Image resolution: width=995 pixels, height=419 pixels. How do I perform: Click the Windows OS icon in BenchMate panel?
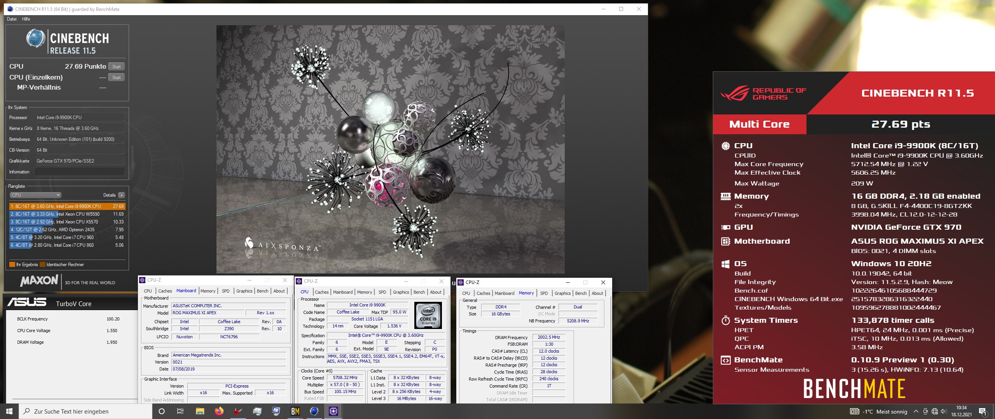[x=725, y=264]
